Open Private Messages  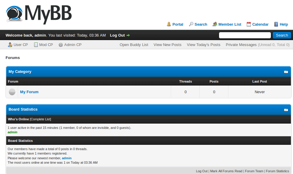(x=241, y=45)
